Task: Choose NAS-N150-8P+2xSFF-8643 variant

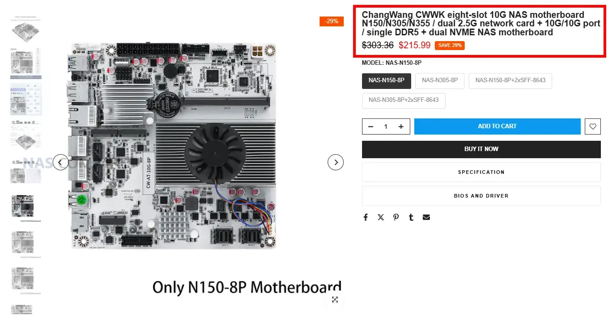Action: pos(510,81)
